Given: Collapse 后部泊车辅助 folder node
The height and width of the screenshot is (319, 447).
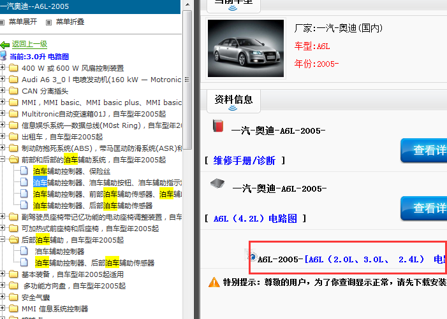Looking at the screenshot, I should 3,239.
